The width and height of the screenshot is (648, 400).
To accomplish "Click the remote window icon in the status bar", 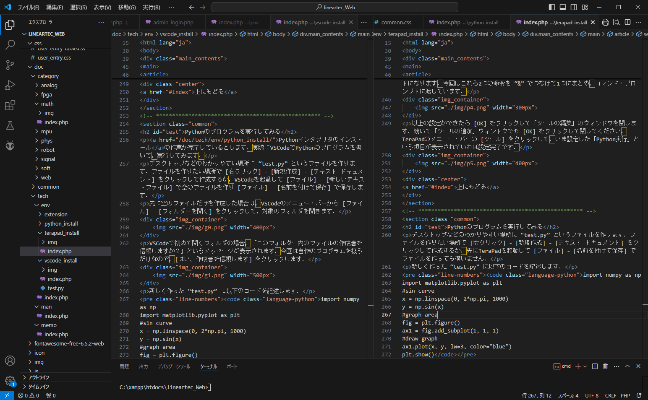I will pos(7,395).
